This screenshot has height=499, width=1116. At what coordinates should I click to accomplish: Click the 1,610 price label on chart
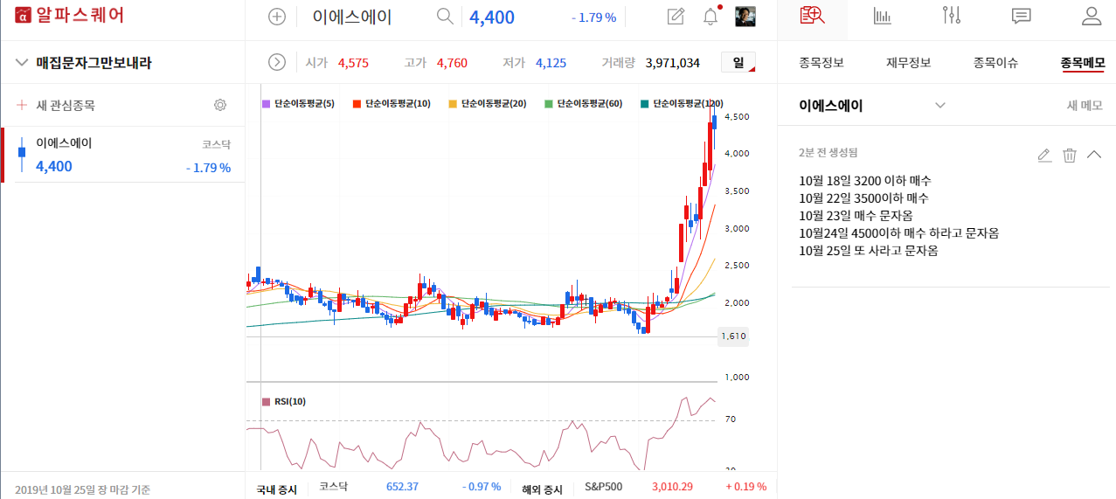point(733,336)
